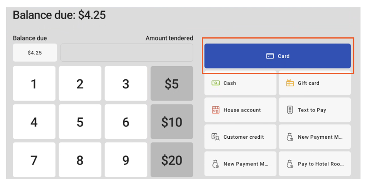The height and width of the screenshot is (188, 369).
Task: Choose the $20 quick cash amount
Action: pyautogui.click(x=172, y=160)
